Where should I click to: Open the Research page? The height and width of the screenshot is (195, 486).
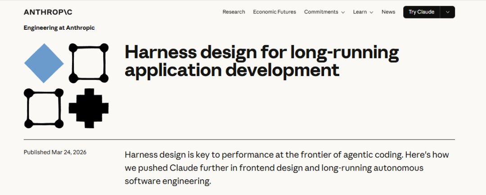[x=234, y=12]
